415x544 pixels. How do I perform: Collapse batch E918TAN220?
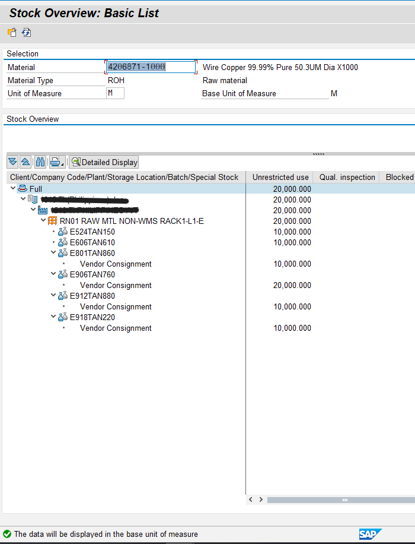[53, 317]
